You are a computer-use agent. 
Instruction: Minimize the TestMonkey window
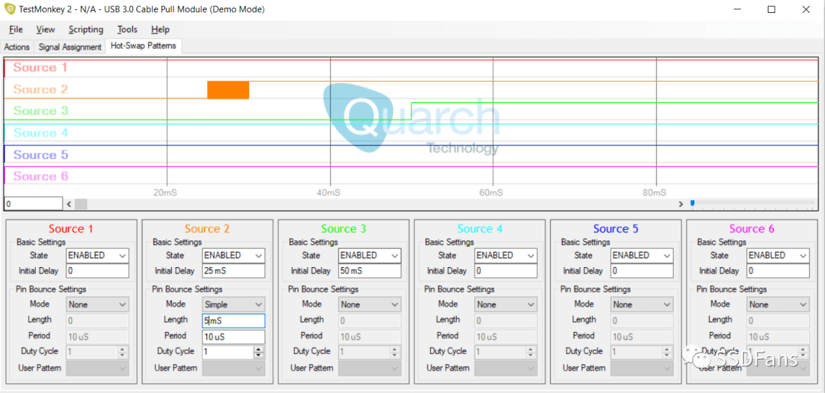(x=736, y=9)
